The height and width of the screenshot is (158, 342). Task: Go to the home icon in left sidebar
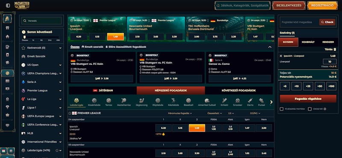pyautogui.click(x=7, y=37)
